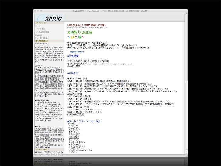Click the 14:00~14:30 事例発表 schedule line
Screen dimensions: 221x166
(x=118, y=102)
